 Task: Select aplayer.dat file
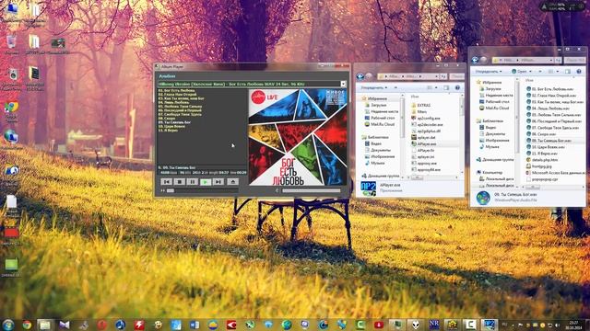(423, 137)
